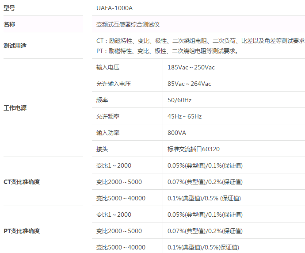The image size is (305, 253).
Task: Click the 工作电源 section header
Action: pos(15,108)
